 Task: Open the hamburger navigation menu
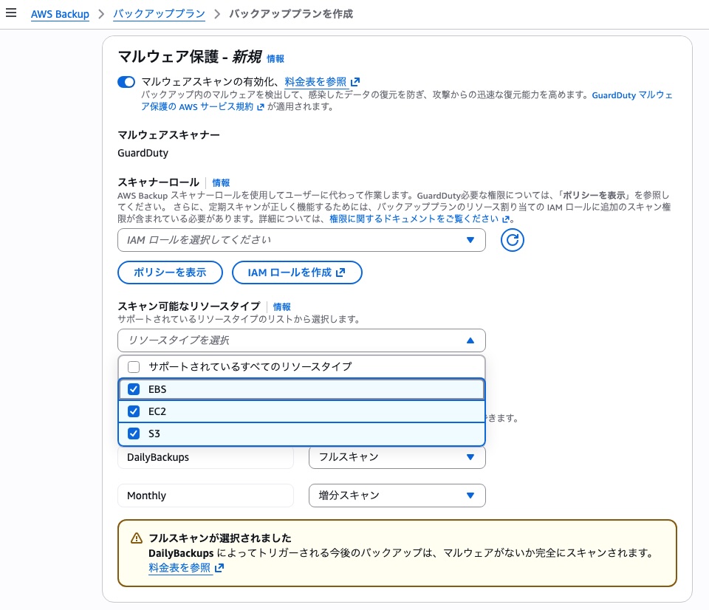(x=11, y=13)
